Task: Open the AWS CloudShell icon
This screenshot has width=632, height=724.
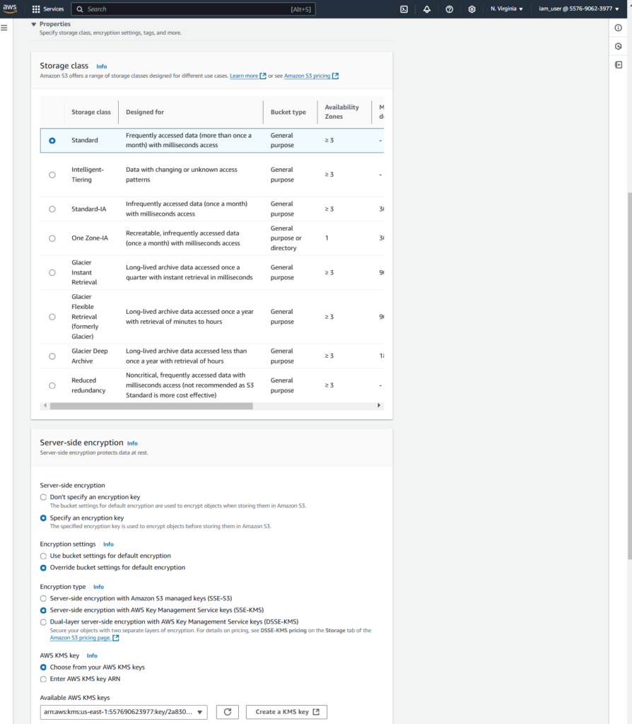Action: click(x=404, y=9)
